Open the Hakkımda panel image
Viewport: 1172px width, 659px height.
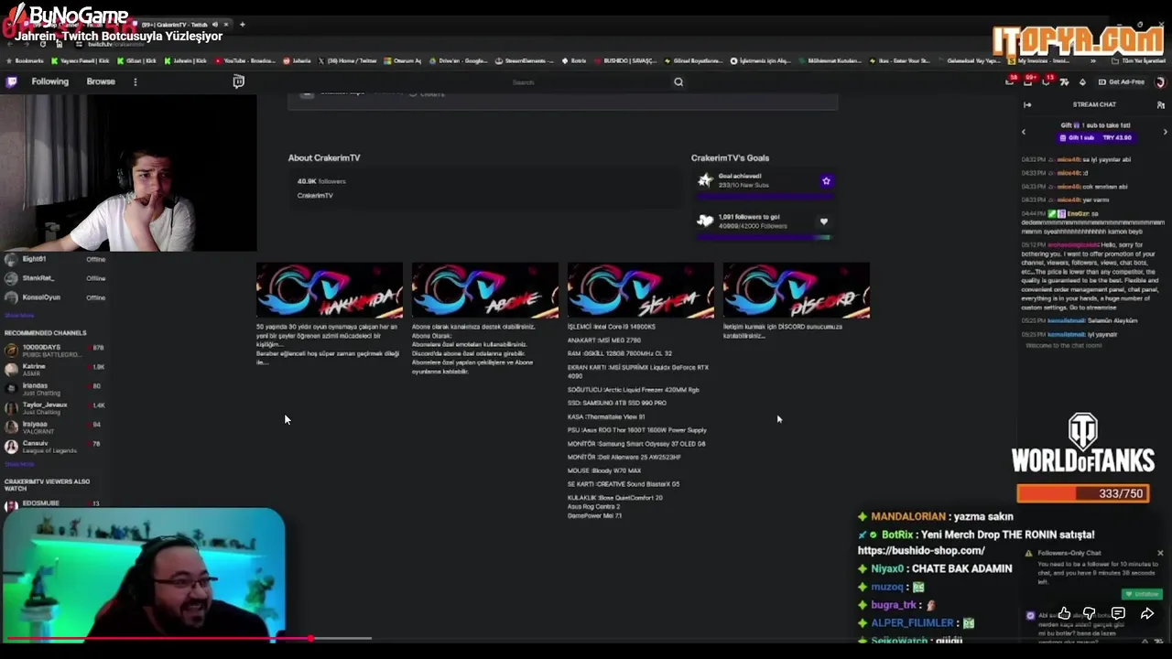pos(330,290)
